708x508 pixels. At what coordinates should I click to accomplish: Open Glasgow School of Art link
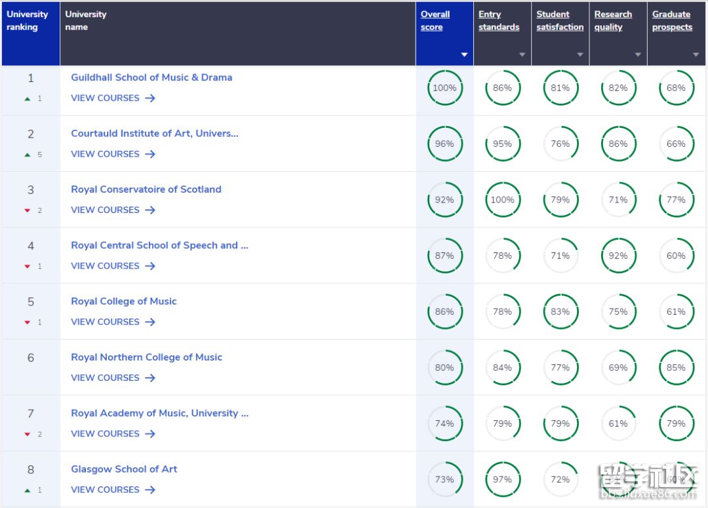(124, 469)
